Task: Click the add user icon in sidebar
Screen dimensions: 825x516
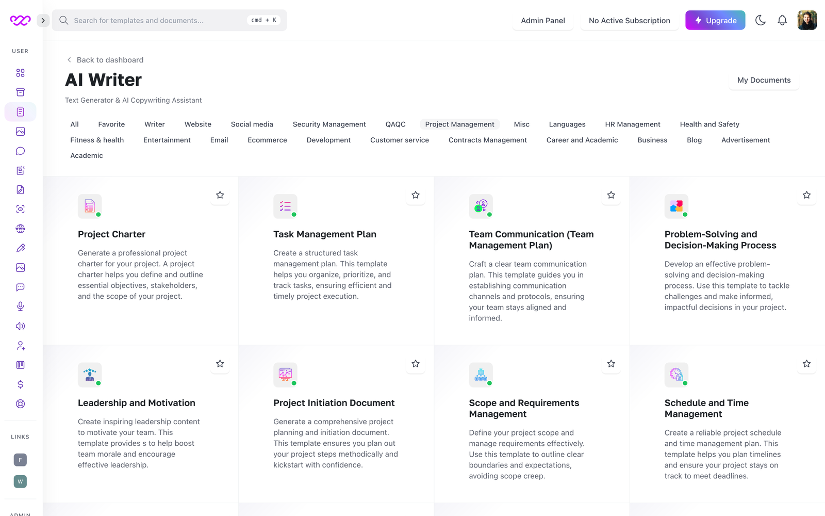Action: tap(20, 346)
